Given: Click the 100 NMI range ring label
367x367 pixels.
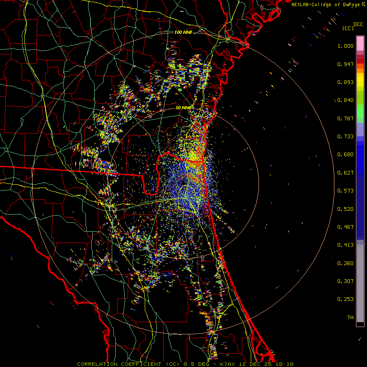Looking at the screenshot, I should click(x=183, y=32).
